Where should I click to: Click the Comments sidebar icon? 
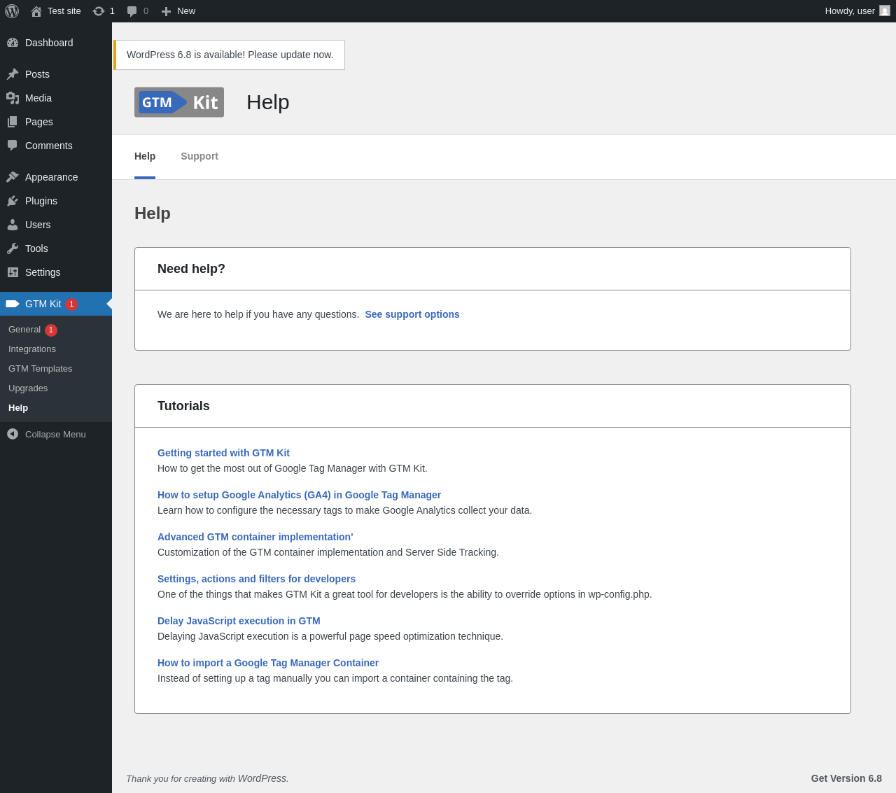(13, 146)
